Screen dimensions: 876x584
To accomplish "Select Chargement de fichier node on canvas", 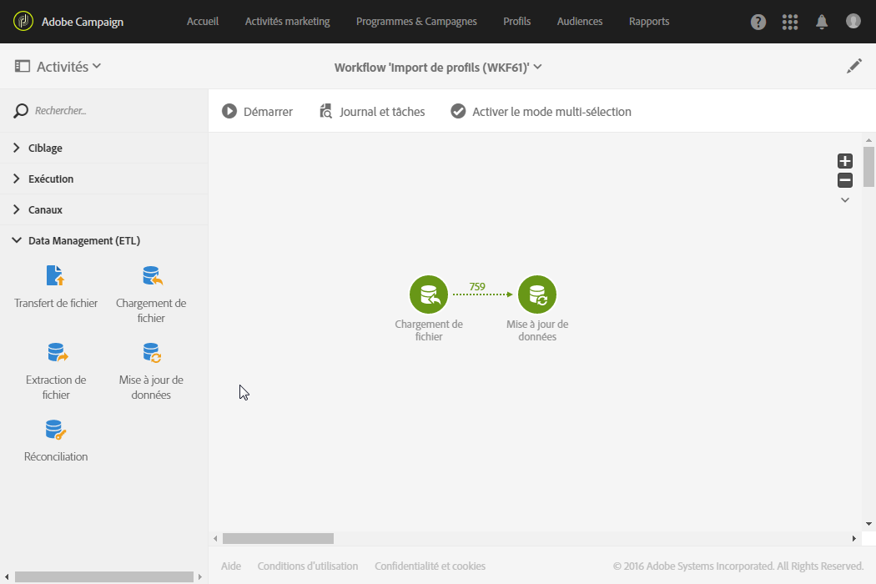I will 429,295.
